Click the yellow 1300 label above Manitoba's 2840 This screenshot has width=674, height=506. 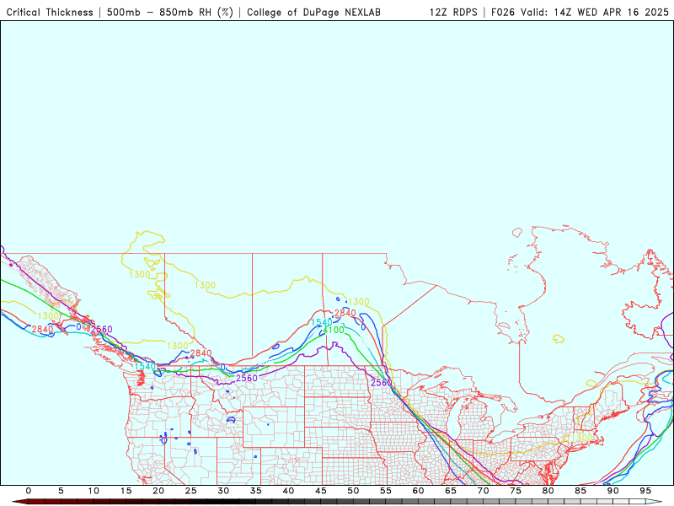point(359,302)
